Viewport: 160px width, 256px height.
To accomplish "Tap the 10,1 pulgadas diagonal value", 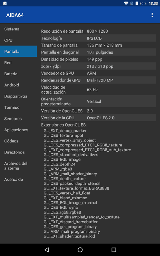I will (x=100, y=52).
